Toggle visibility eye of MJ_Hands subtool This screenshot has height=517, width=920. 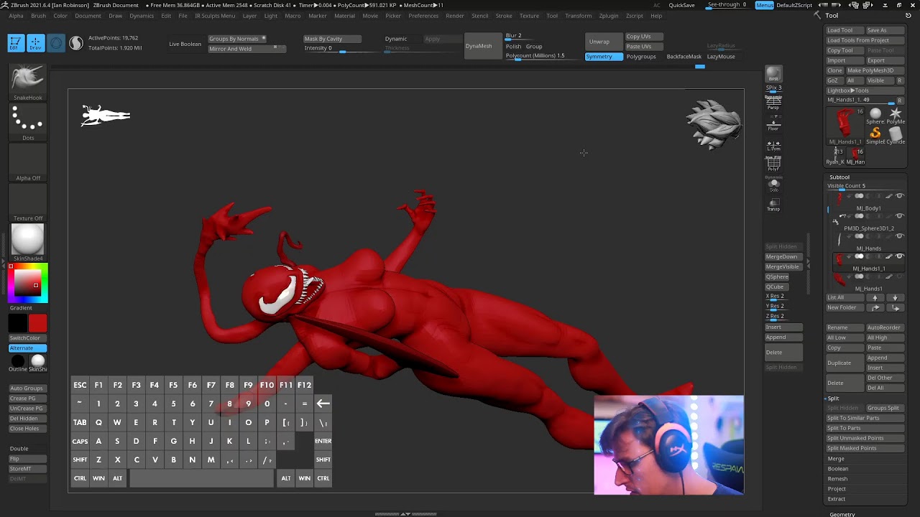click(x=899, y=236)
